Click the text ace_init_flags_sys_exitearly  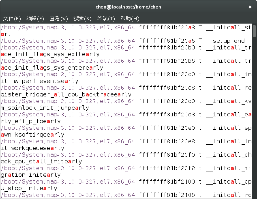pyautogui.click(x=50, y=54)
